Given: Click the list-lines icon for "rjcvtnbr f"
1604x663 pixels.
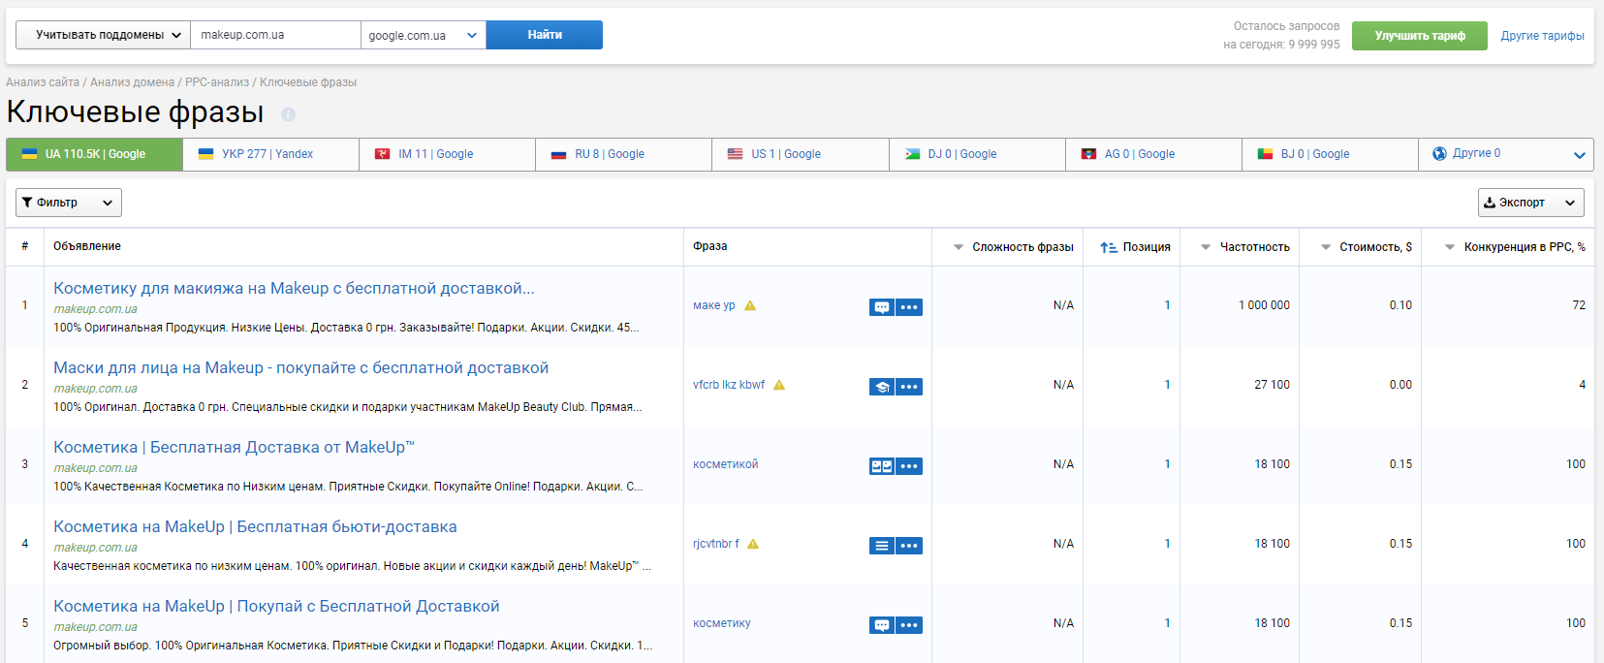Looking at the screenshot, I should tap(882, 546).
